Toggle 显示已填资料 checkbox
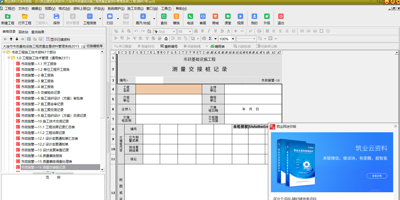This screenshot has width=400, height=200. (x=48, y=39)
